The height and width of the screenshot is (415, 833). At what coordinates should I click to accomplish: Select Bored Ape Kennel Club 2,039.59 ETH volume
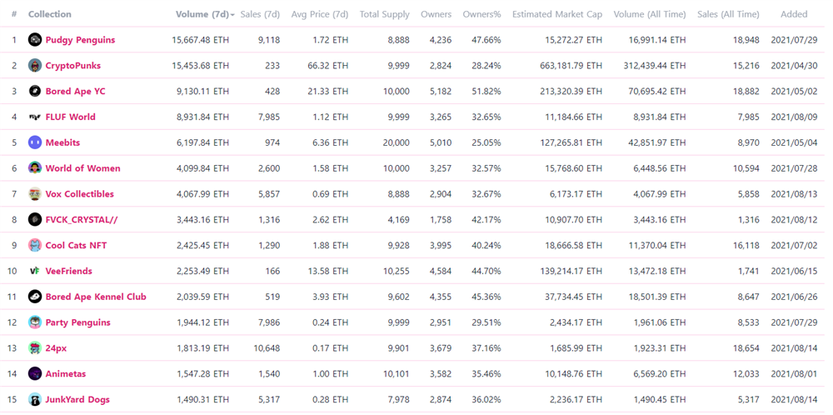[x=202, y=297]
